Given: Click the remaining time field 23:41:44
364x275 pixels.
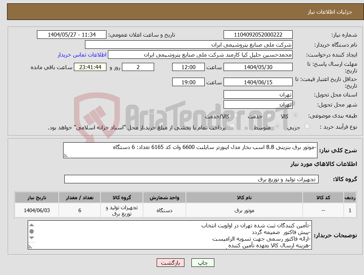Looking at the screenshot, I should [x=90, y=67].
